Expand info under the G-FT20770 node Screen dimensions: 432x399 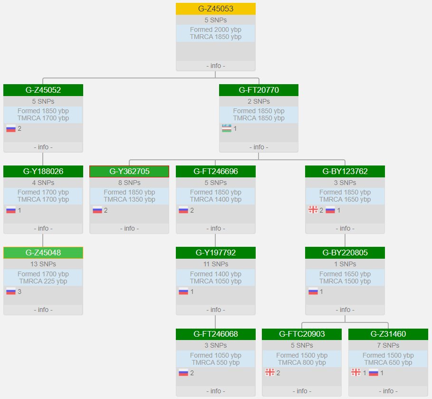point(259,147)
